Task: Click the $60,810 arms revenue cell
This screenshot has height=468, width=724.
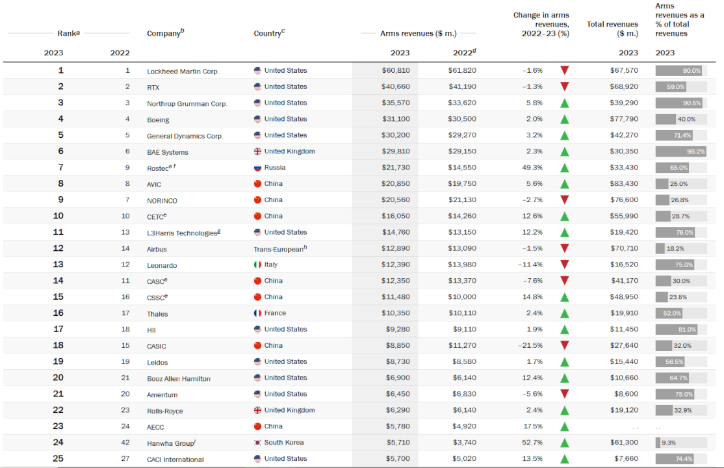Action: tap(395, 70)
